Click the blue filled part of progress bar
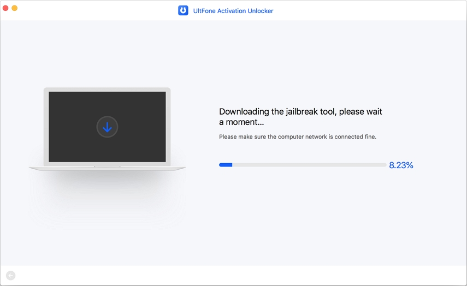 (226, 164)
